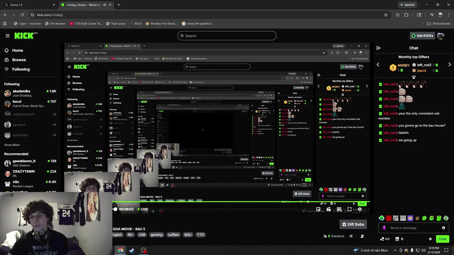Screen dimensions: 454x255
Task: Open the Gemini button in the title bar
Action: [407, 5]
